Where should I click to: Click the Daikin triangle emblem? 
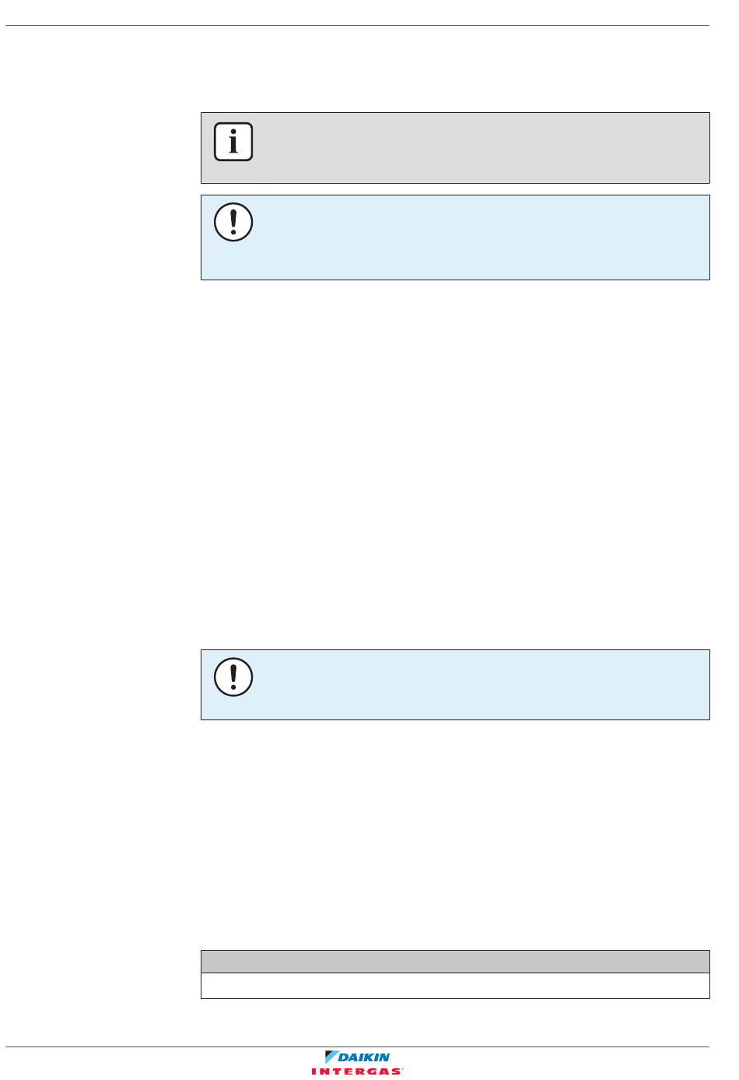331,1057
